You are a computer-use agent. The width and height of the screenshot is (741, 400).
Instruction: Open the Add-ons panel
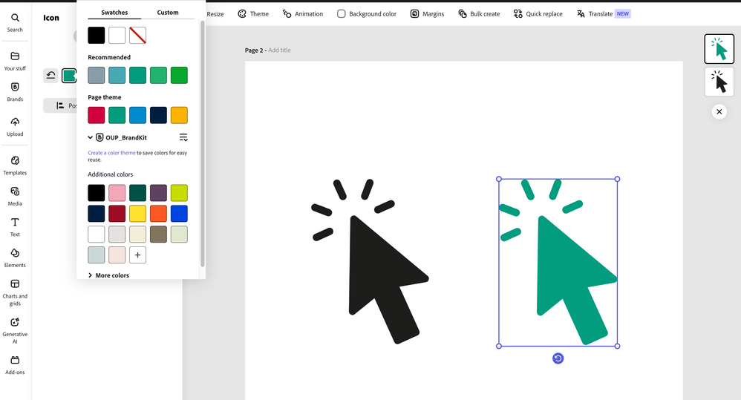click(15, 365)
